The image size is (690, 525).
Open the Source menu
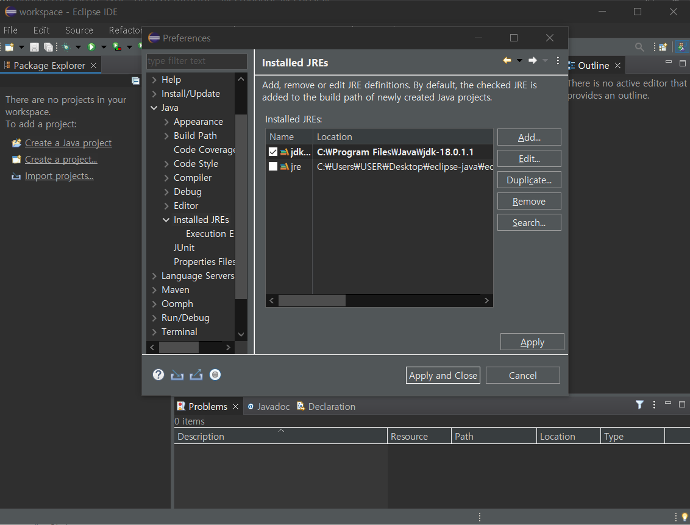pos(79,30)
